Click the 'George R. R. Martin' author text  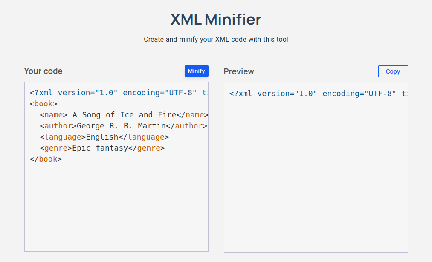click(121, 126)
